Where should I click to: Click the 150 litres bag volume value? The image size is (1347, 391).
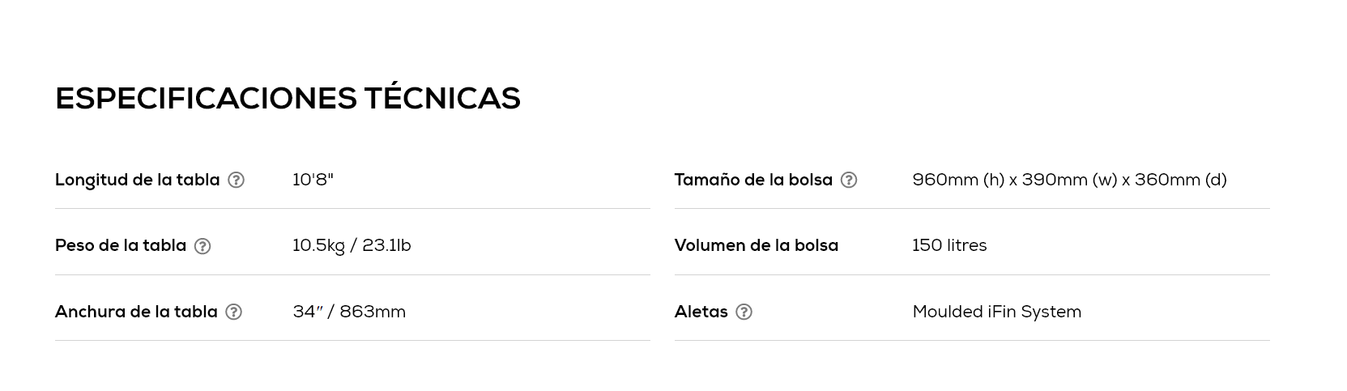(x=949, y=245)
